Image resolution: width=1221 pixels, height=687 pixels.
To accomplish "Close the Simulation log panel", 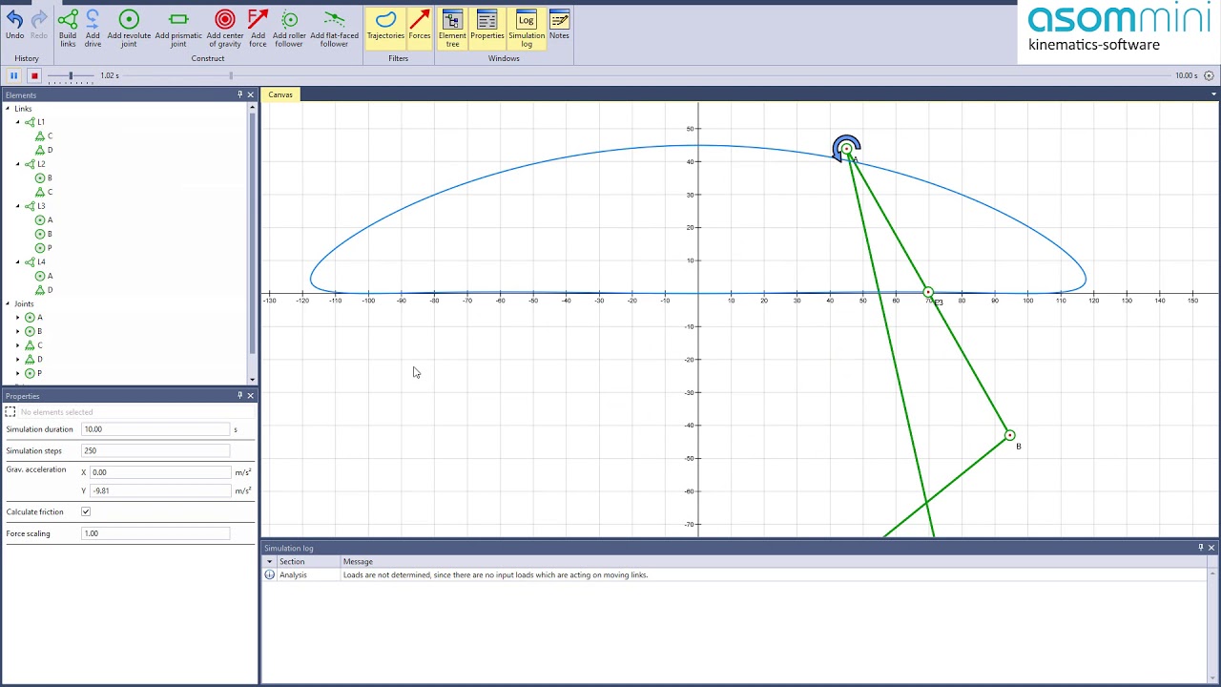I will pos(1211,548).
